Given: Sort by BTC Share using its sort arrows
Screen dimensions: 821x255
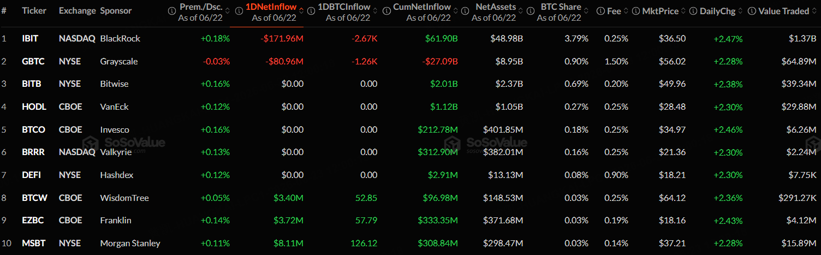Looking at the screenshot, I should click(586, 11).
